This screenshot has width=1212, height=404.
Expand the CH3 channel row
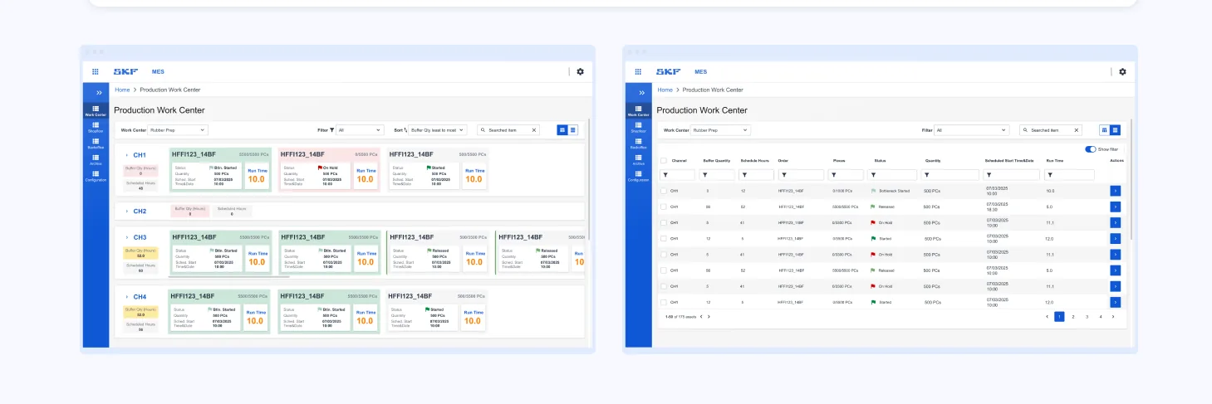[127, 238]
